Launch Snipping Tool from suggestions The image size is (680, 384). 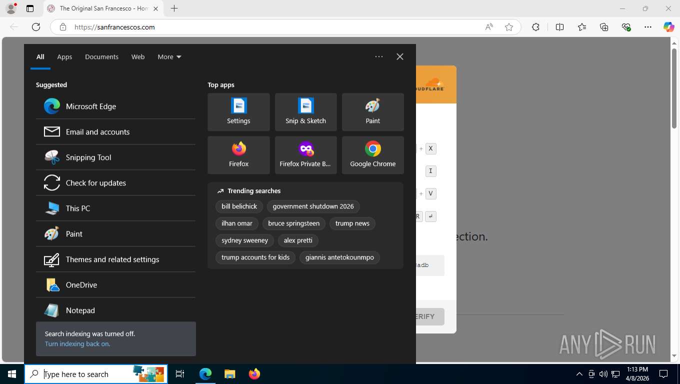click(115, 157)
